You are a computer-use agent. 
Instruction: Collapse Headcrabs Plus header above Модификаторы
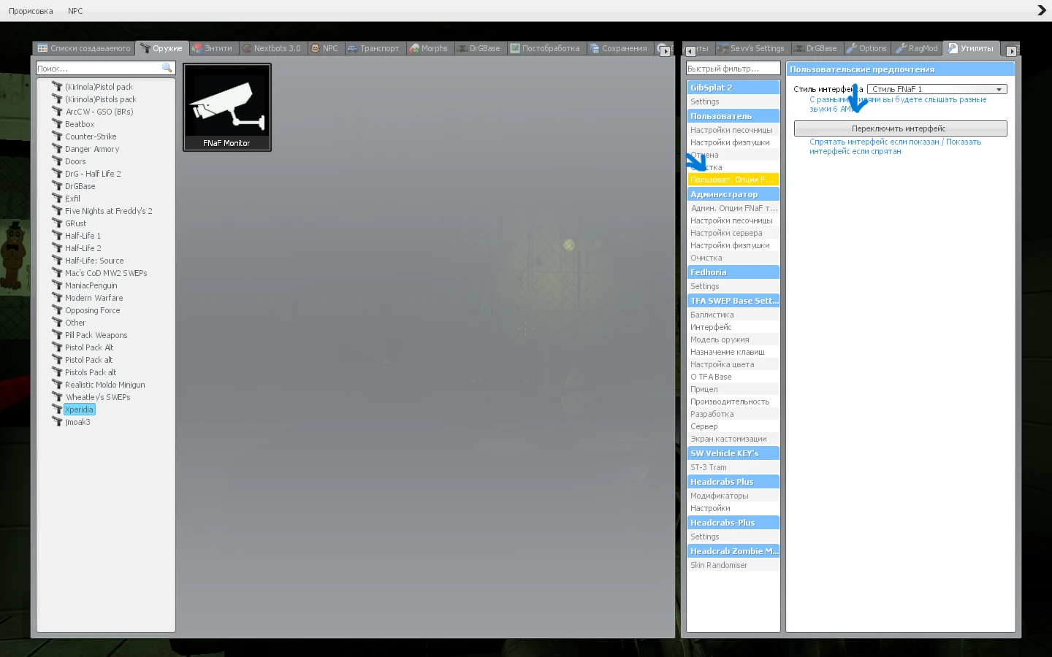pyautogui.click(x=733, y=482)
